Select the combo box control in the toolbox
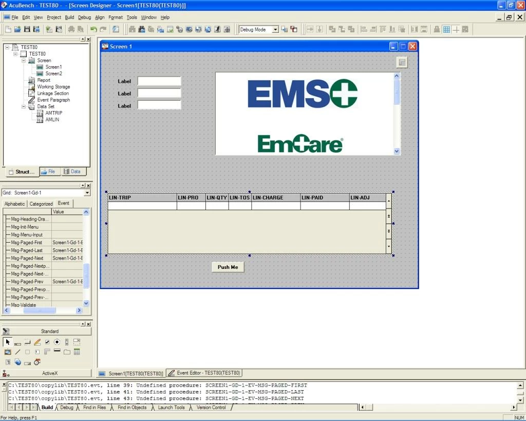Viewport: 526px width, 421px height. coord(77,342)
